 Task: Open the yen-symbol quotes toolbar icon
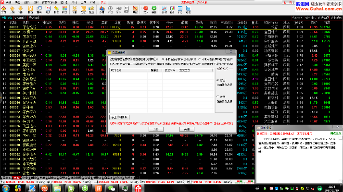tap(30, 10)
